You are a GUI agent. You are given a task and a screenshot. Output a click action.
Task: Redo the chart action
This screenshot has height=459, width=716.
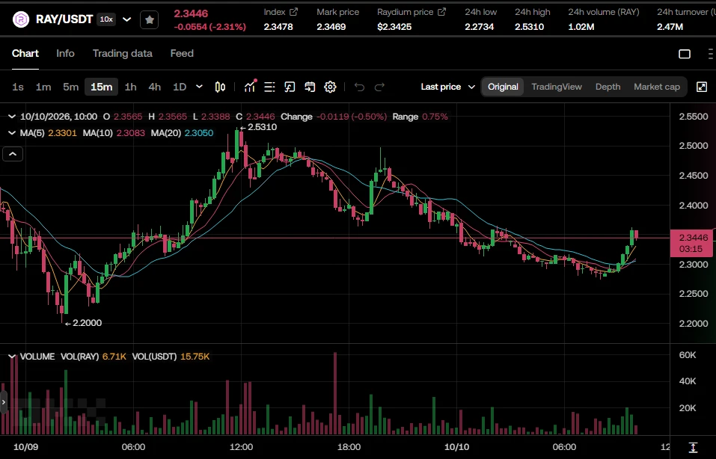379,87
